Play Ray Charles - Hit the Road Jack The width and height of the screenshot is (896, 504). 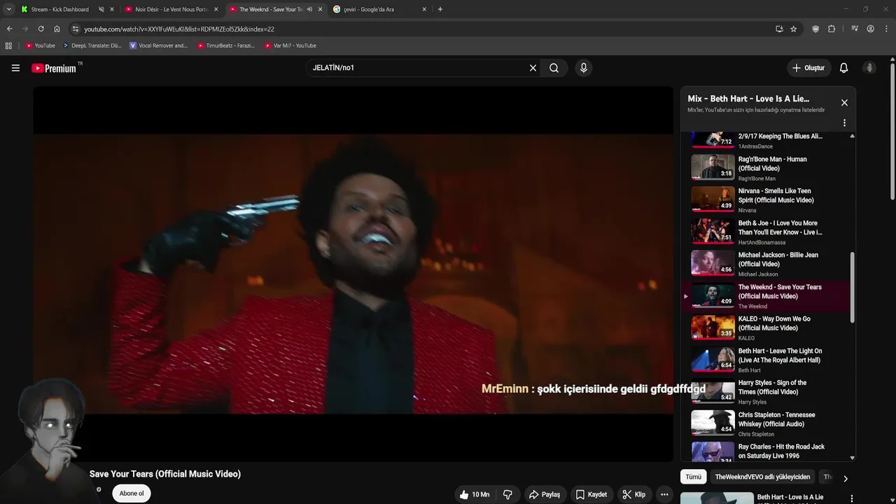(767, 451)
